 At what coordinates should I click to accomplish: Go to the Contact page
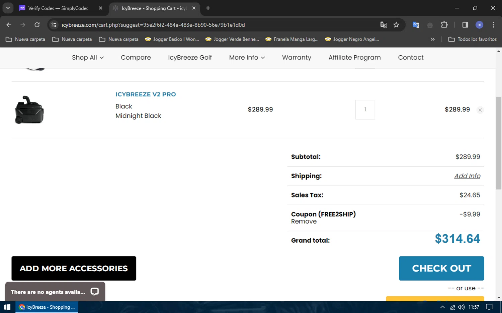point(411,57)
